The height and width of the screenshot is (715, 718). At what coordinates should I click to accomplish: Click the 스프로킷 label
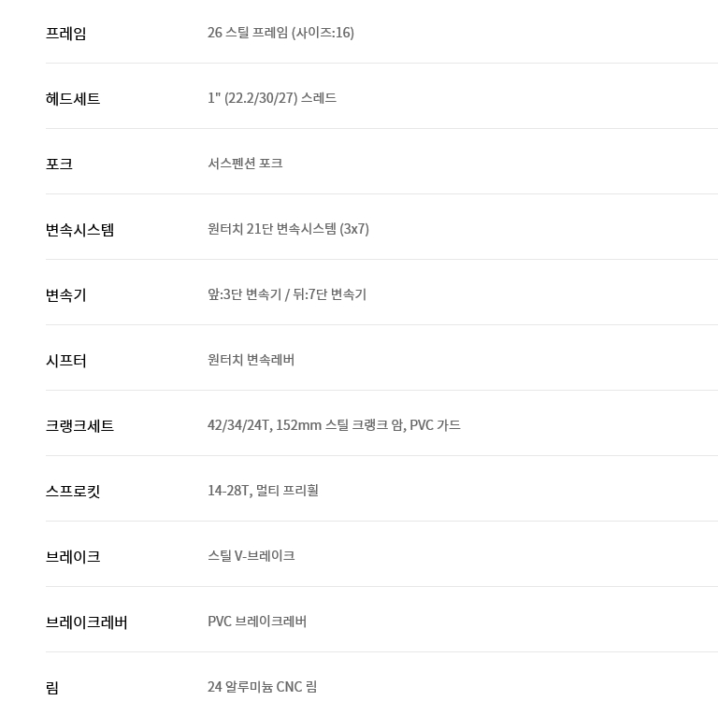pyautogui.click(x=73, y=492)
